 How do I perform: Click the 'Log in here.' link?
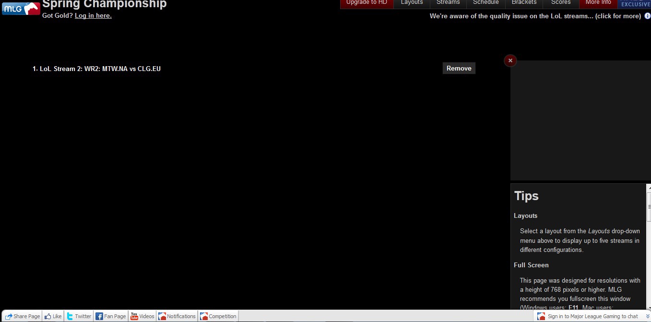93,16
